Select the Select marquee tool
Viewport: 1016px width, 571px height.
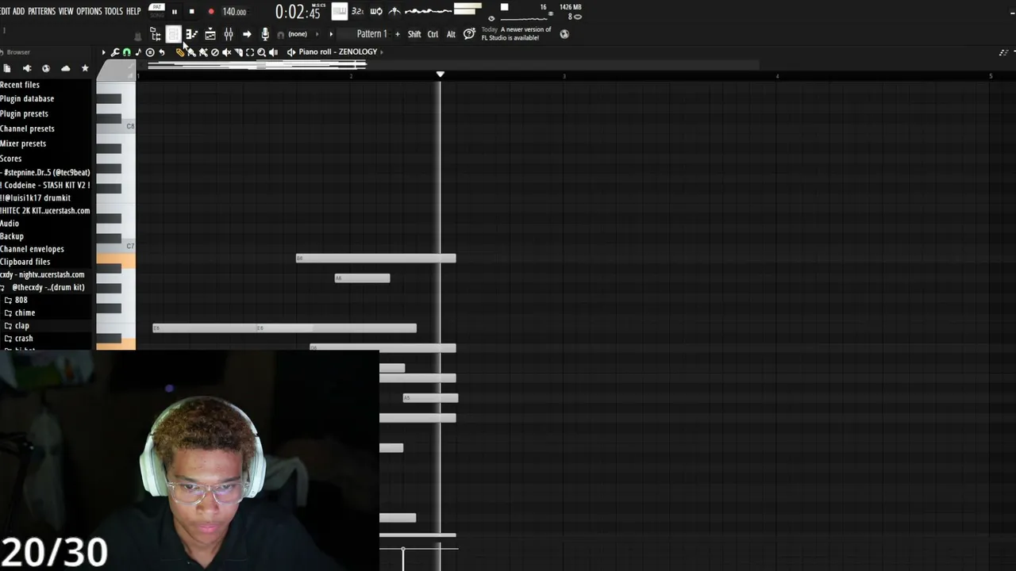(x=250, y=52)
